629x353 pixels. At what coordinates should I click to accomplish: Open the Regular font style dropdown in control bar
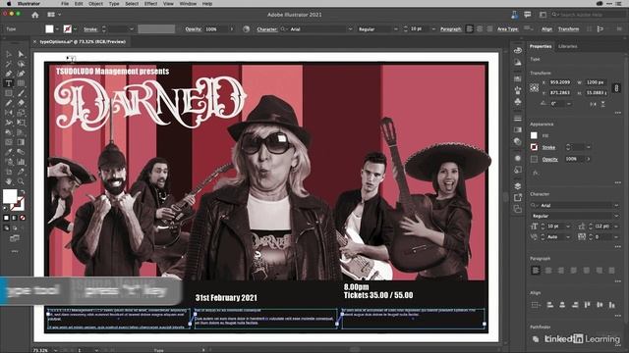(x=395, y=29)
